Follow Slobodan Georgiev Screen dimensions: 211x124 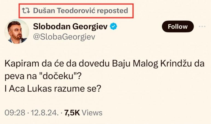178,27
